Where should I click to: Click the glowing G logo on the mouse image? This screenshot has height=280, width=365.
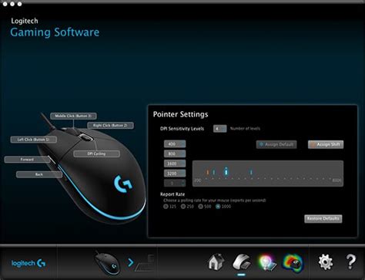click(123, 184)
